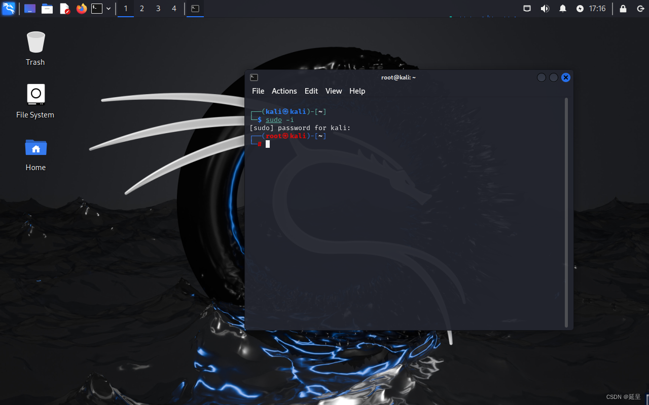Switch to workspace 1
Image resolution: width=649 pixels, height=405 pixels.
(126, 9)
